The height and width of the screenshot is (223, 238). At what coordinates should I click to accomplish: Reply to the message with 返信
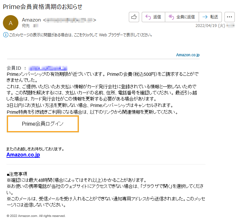[x=153, y=17]
